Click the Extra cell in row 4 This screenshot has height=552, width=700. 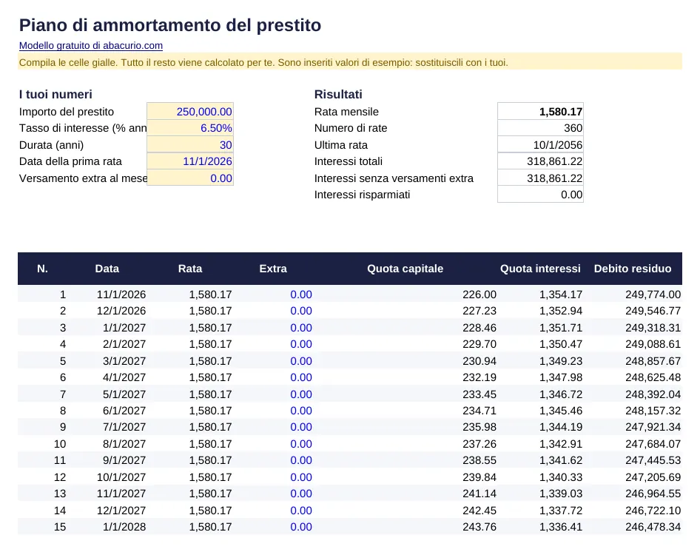click(x=301, y=344)
